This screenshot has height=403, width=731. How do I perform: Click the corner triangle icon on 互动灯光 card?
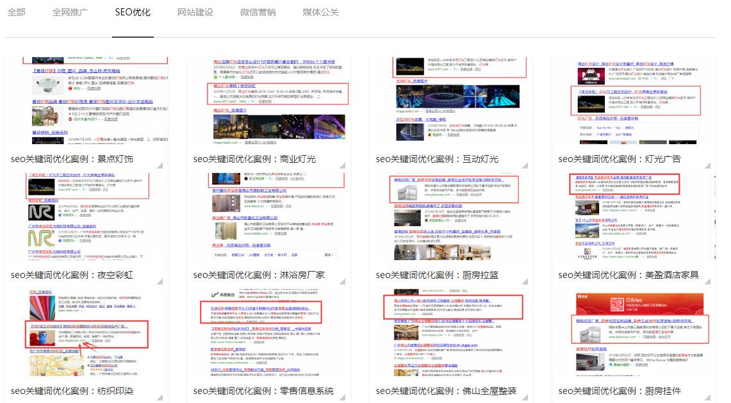[x=524, y=165]
